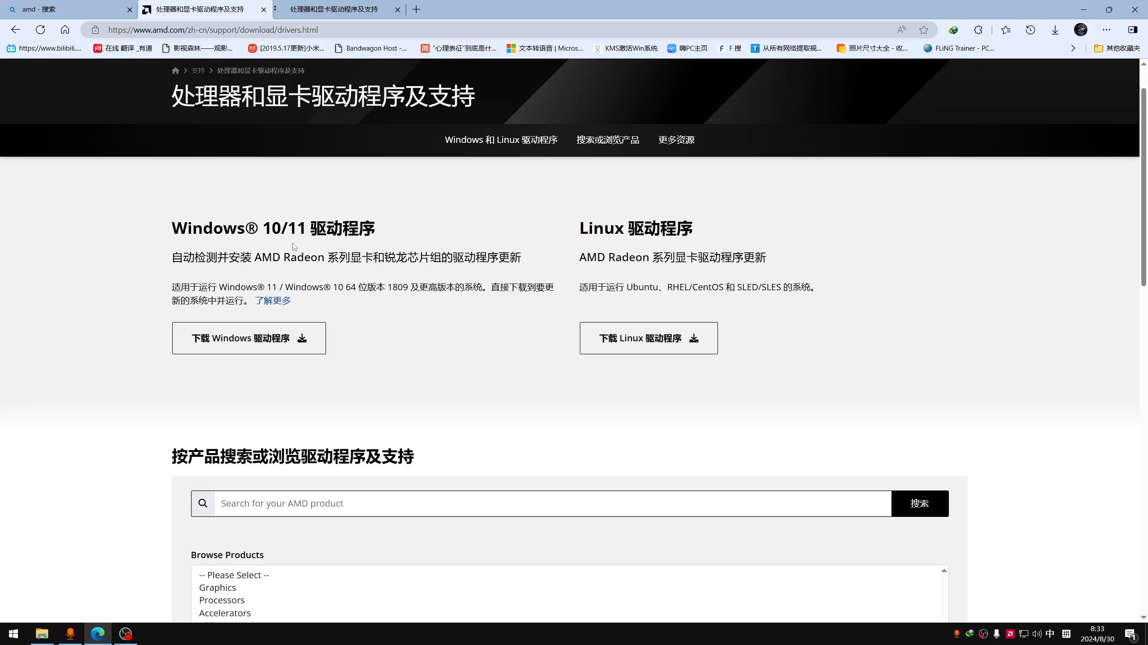Add page to favorites star icon
This screenshot has height=645, width=1148.
[x=924, y=30]
